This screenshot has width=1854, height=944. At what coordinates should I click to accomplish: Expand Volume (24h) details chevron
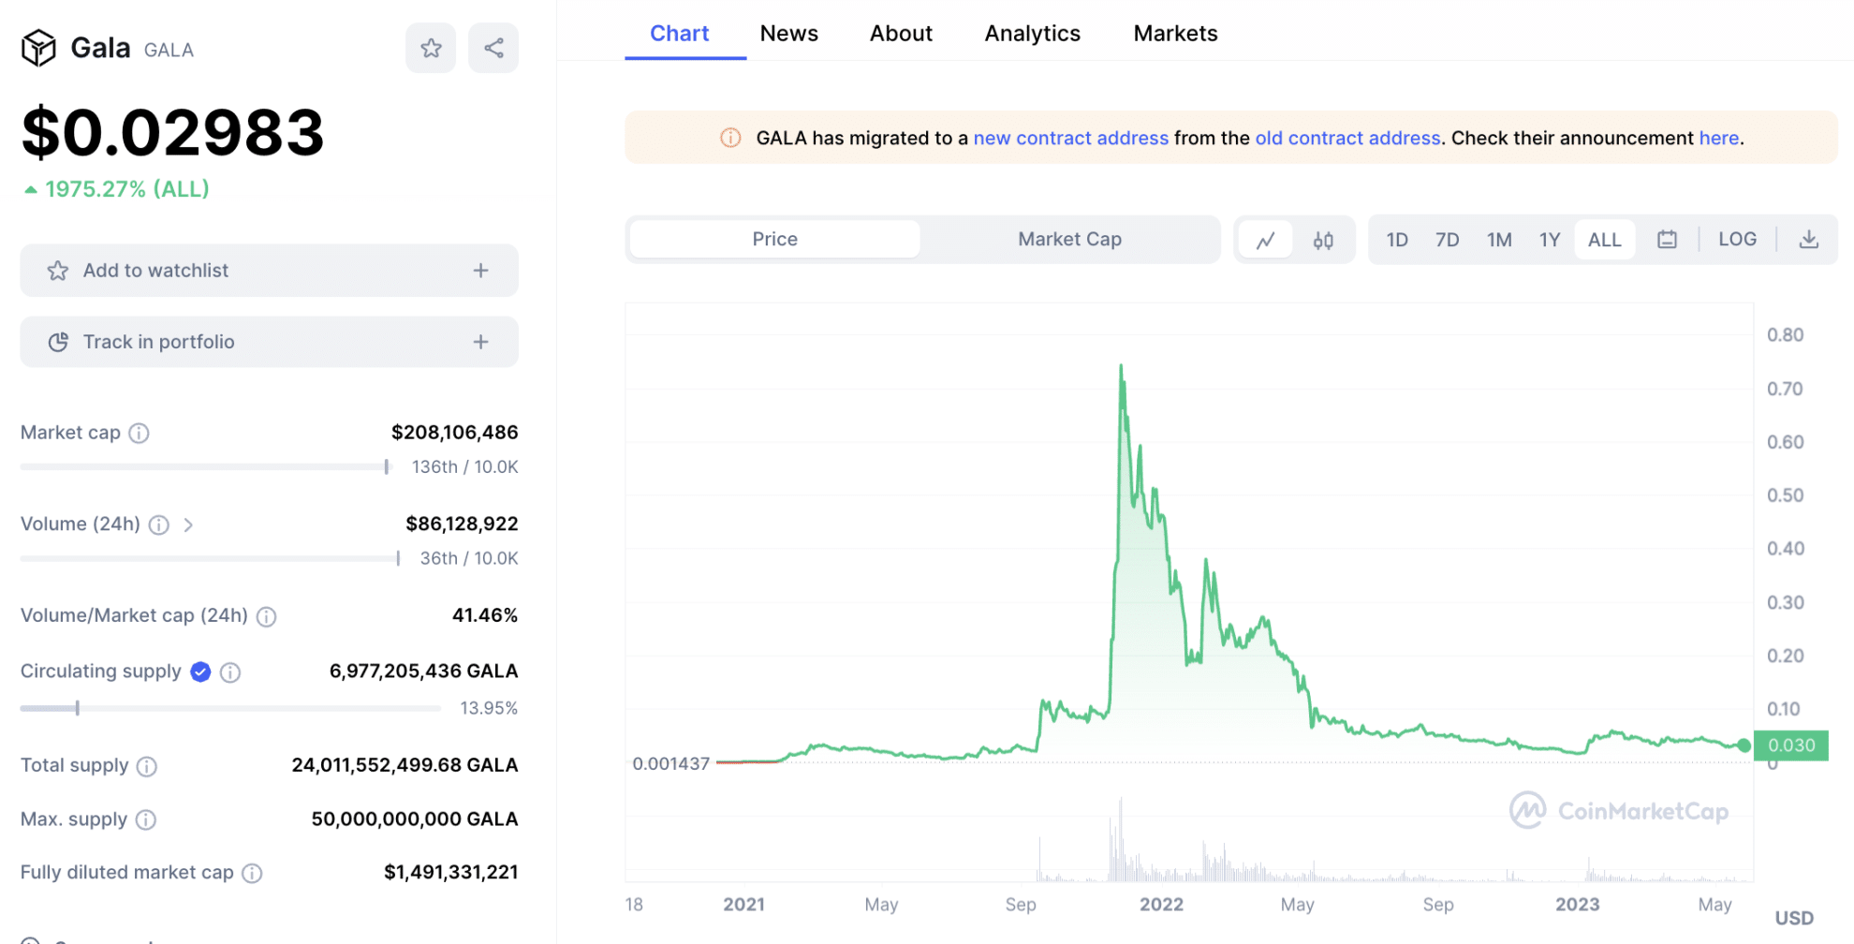click(x=188, y=524)
